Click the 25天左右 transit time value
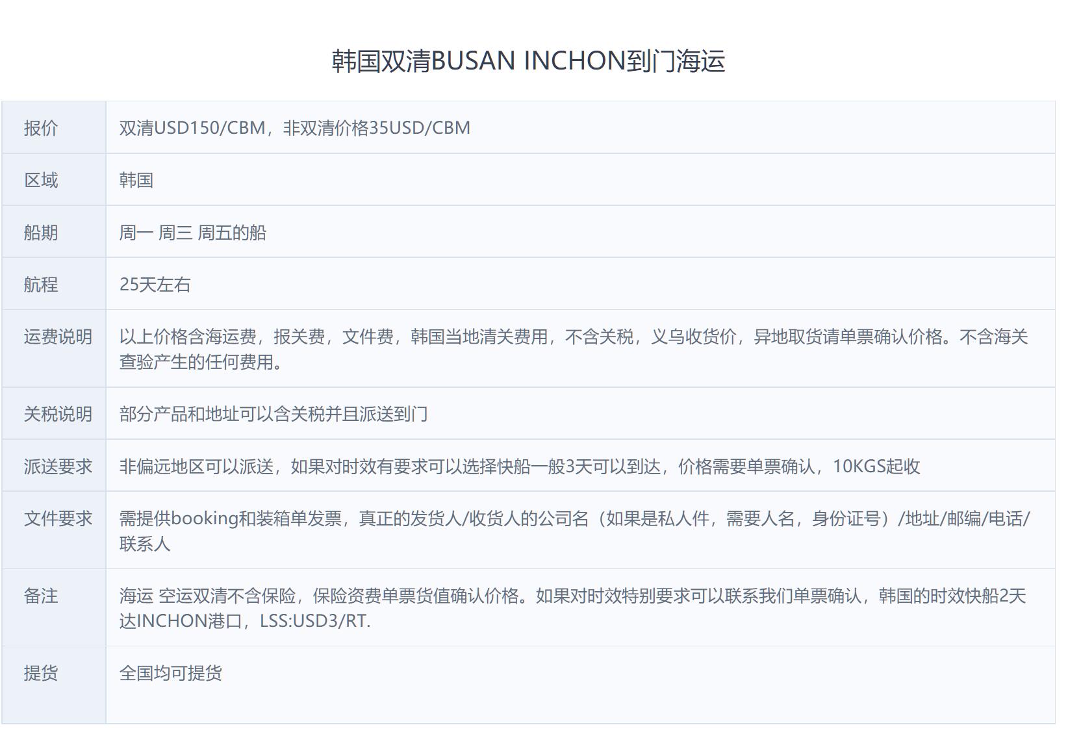 click(x=155, y=285)
